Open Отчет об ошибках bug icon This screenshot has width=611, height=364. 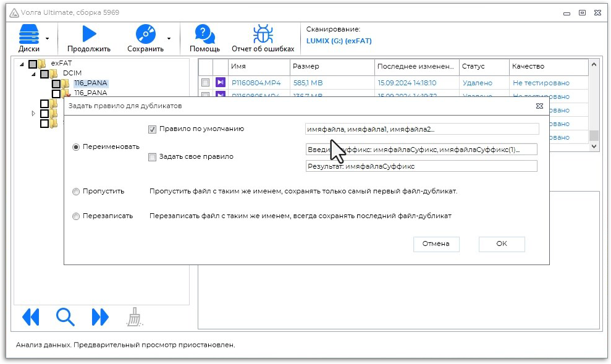pyautogui.click(x=263, y=34)
